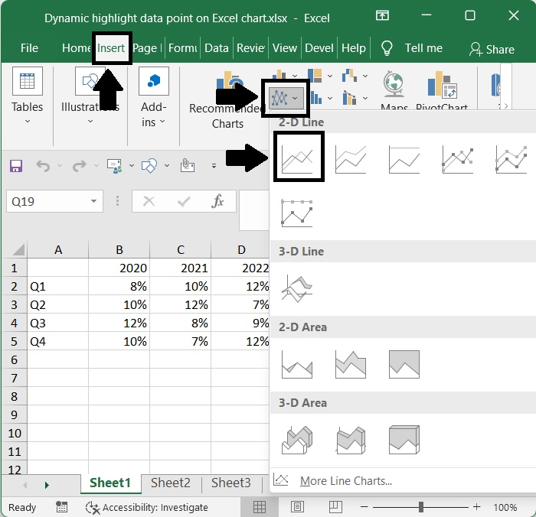Expand the Name Box dropdown arrow
This screenshot has height=517, width=536.
(x=93, y=202)
